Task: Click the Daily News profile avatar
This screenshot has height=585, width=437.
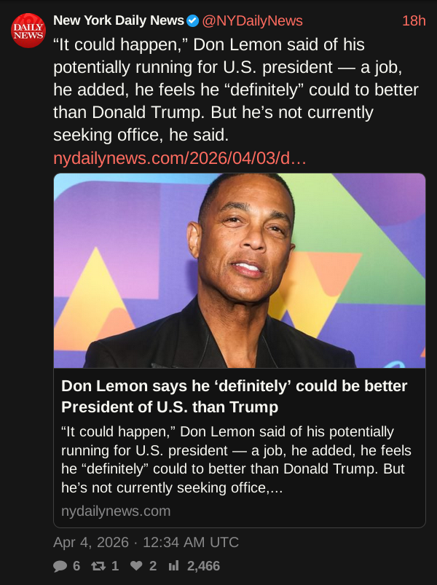Action: pyautogui.click(x=28, y=31)
